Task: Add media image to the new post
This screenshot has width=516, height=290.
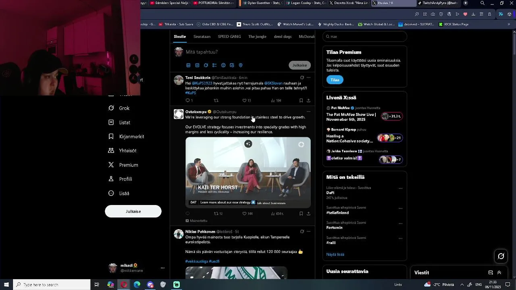Action: pos(188,65)
